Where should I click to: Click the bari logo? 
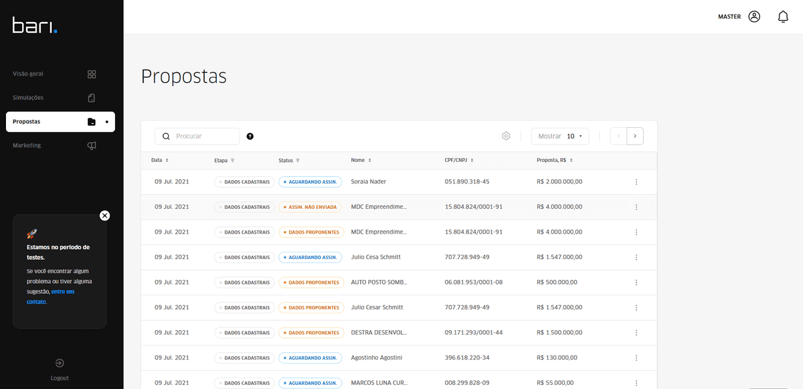point(35,25)
